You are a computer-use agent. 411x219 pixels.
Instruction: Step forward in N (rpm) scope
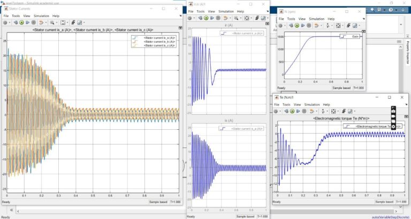pyautogui.click(x=303, y=26)
